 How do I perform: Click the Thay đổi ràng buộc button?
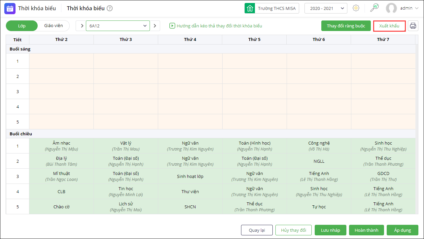(346, 26)
